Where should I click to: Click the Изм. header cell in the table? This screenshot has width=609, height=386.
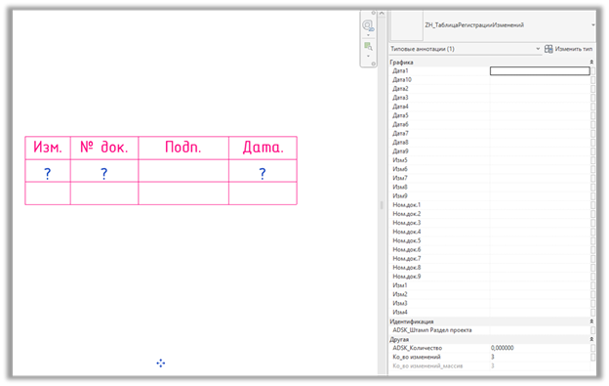[x=48, y=148]
